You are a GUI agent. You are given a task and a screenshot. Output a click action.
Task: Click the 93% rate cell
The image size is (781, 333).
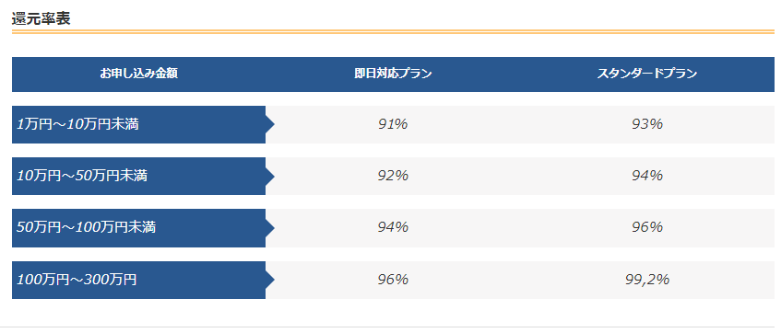pos(647,125)
